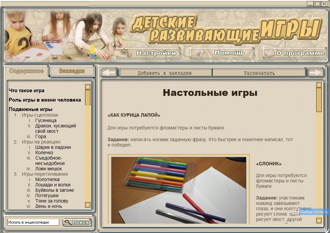Click the question mark icon on Помощь button

pyautogui.click(x=201, y=52)
